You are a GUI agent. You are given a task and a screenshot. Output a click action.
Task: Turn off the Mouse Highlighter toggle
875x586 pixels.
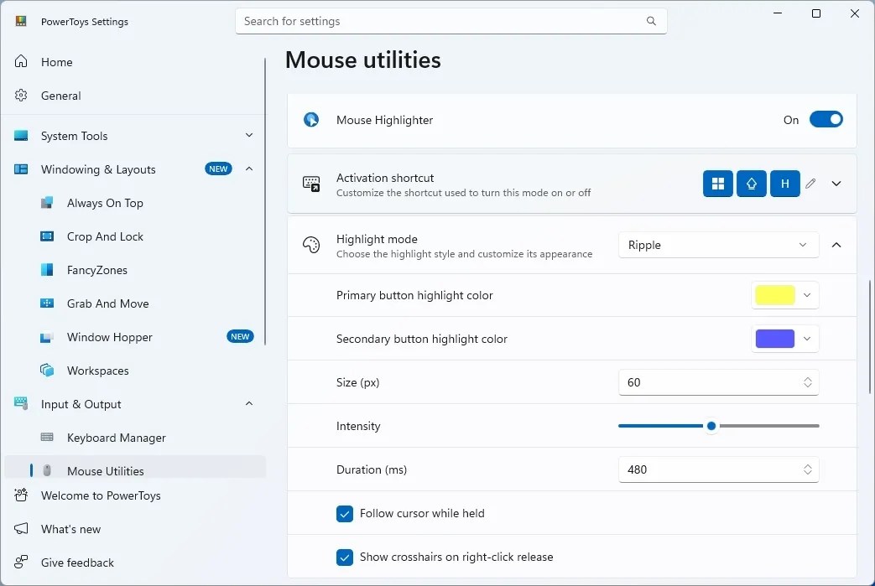(x=826, y=119)
